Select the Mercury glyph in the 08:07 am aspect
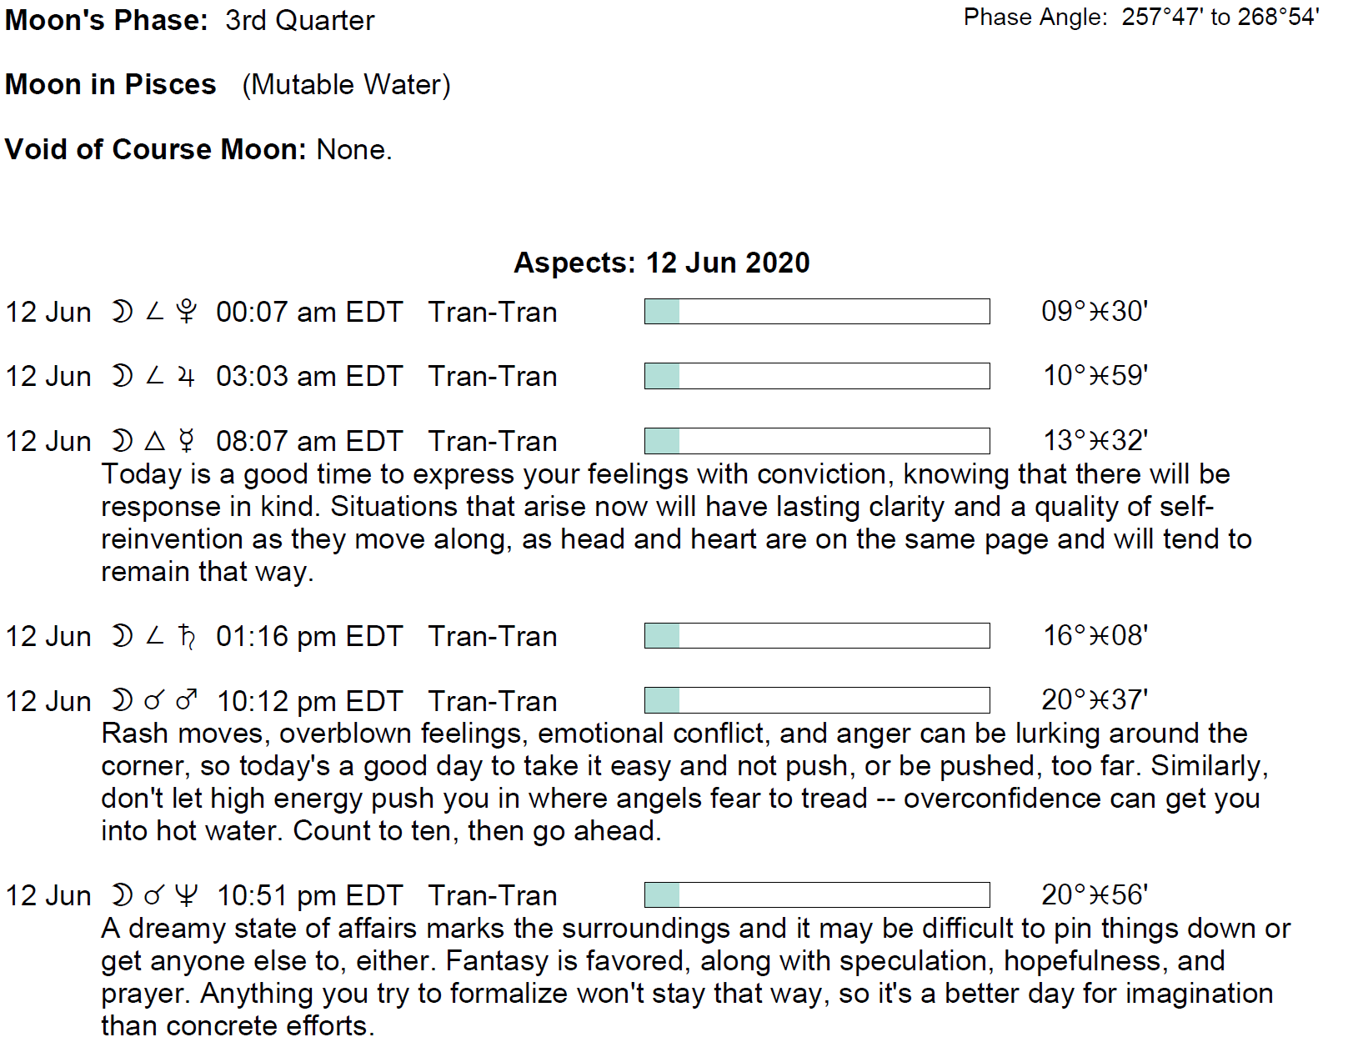 [x=187, y=441]
